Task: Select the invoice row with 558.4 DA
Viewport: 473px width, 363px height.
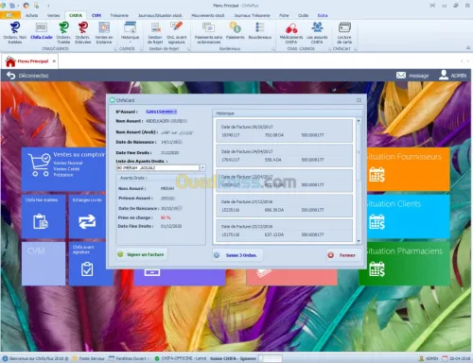Action: coord(284,156)
